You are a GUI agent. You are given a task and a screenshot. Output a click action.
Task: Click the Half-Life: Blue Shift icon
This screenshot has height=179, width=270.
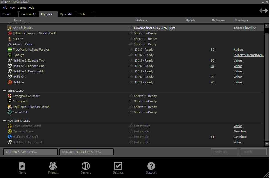pos(10,137)
